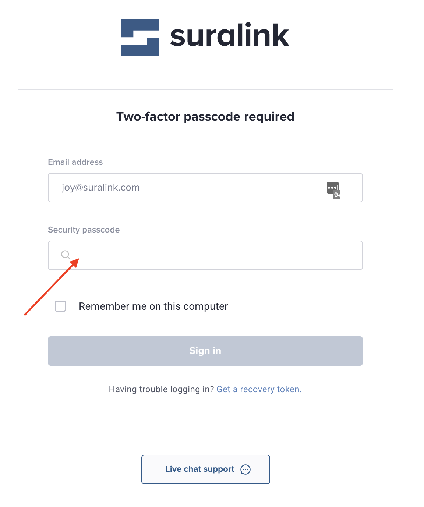Open Live chat support

(x=205, y=469)
